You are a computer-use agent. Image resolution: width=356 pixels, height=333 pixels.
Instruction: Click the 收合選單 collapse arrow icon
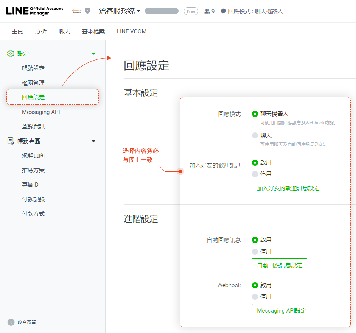[x=11, y=322]
